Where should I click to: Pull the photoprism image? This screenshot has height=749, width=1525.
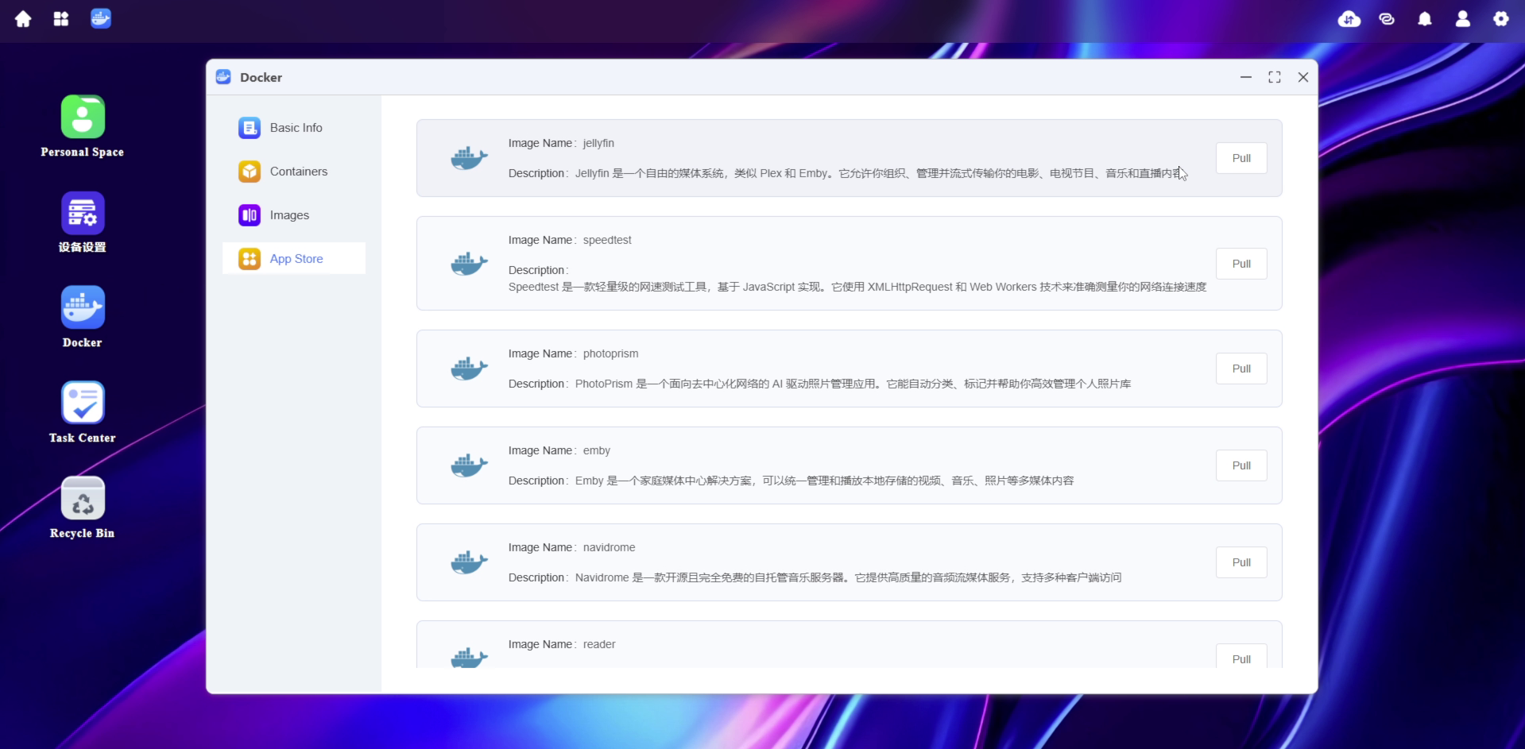tap(1241, 368)
